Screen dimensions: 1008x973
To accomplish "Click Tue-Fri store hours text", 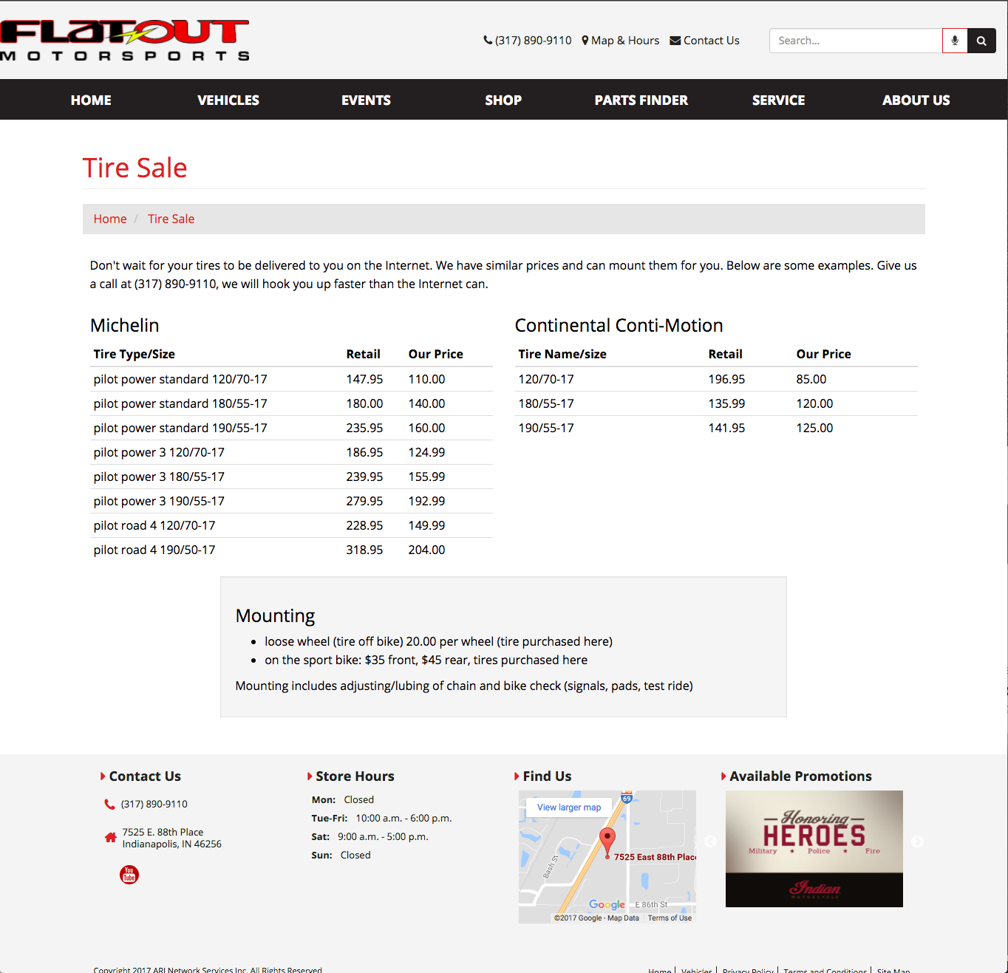I will point(381,818).
